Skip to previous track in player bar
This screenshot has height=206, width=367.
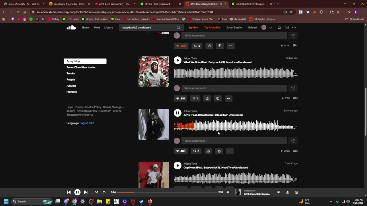(69, 192)
